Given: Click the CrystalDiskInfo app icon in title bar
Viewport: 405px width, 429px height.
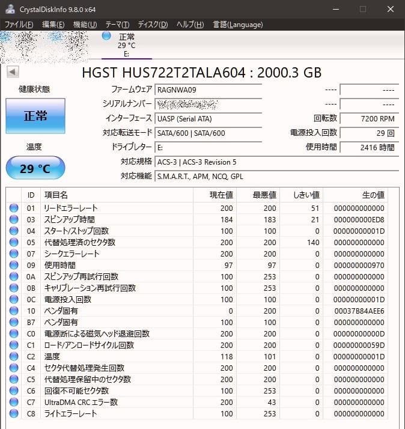Looking at the screenshot, I should pyautogui.click(x=10, y=9).
